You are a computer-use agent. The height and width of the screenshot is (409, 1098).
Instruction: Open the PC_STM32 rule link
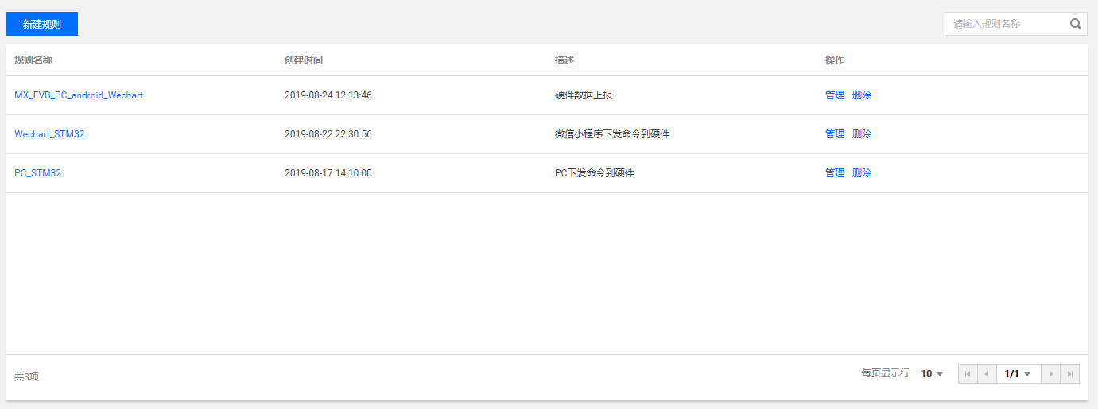click(x=37, y=172)
